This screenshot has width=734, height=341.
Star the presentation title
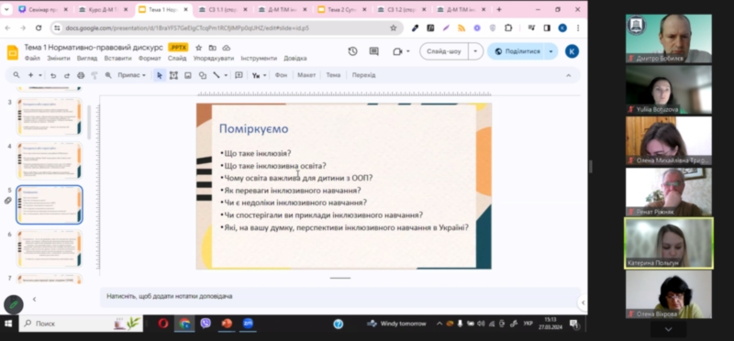pos(198,48)
